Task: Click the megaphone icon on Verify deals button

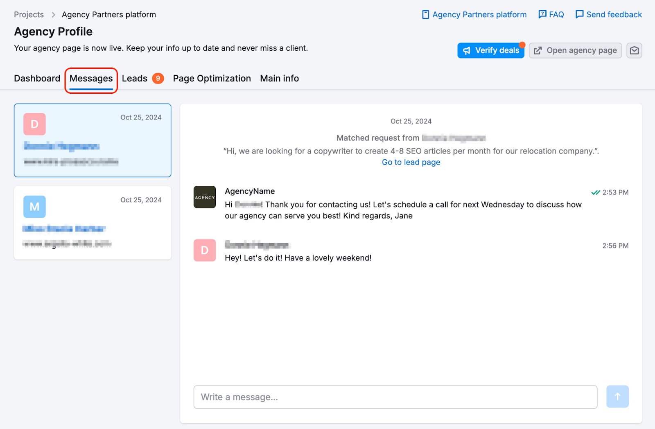Action: pyautogui.click(x=467, y=50)
